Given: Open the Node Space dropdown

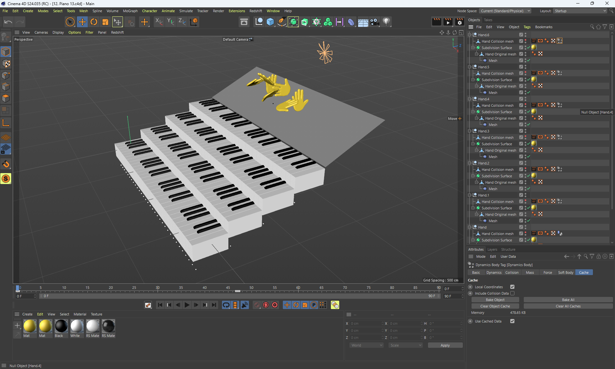Looking at the screenshot, I should 505,11.
